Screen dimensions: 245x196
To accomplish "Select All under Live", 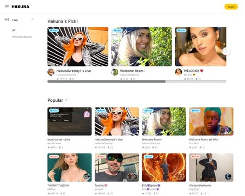I will click(14, 30).
